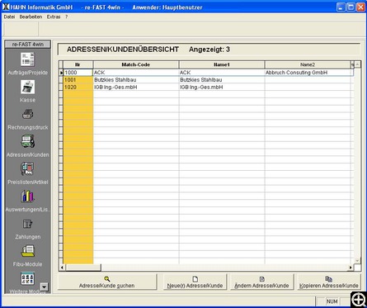Viewport: 367px width, 308px height.
Task: Open the Zahlungen payments icon
Action: [x=27, y=224]
